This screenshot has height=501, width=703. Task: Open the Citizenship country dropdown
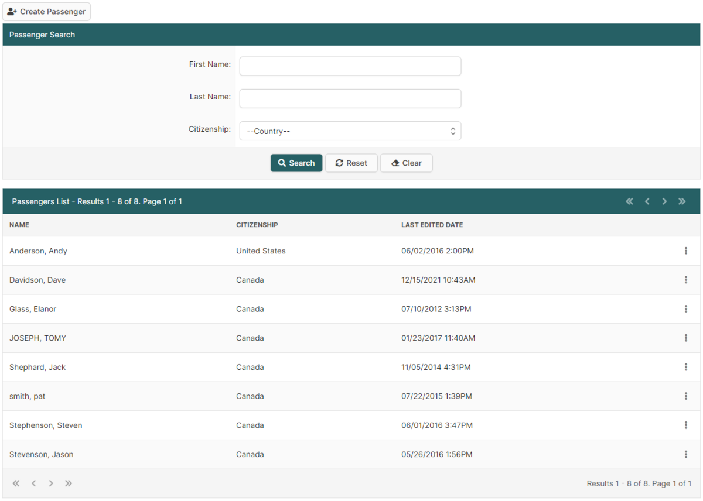tap(350, 131)
